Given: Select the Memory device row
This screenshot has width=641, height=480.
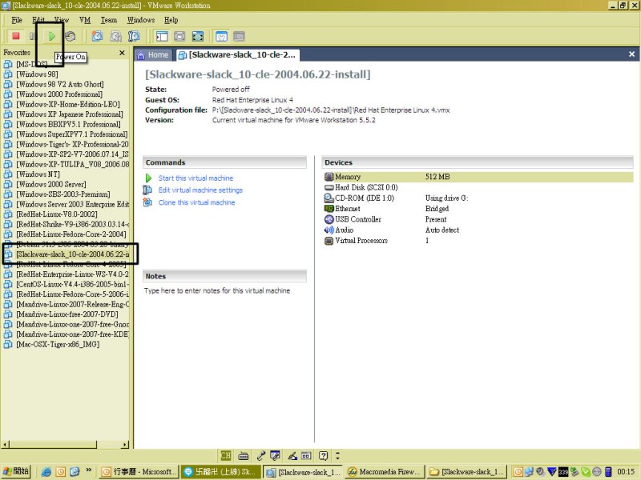Looking at the screenshot, I should click(478, 177).
